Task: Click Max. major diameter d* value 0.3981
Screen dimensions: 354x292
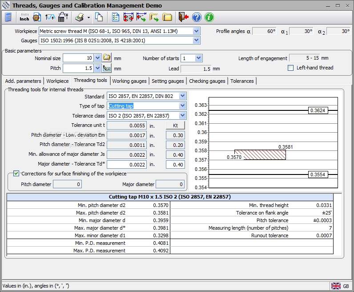Action: click(161, 228)
